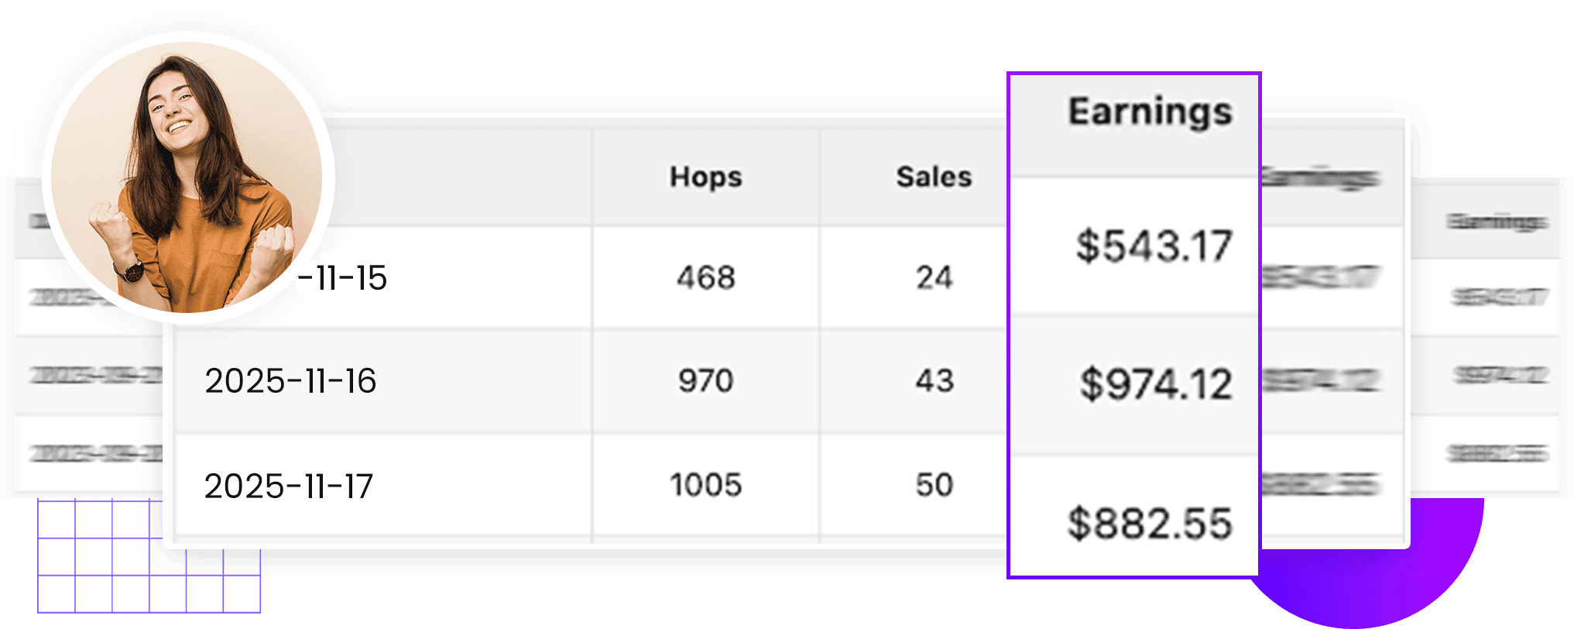Click the 970 hops value
The width and height of the screenshot is (1574, 629).
(x=705, y=381)
